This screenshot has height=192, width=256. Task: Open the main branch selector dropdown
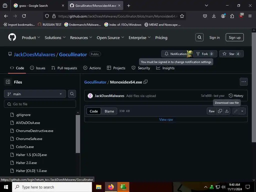coord(35,94)
